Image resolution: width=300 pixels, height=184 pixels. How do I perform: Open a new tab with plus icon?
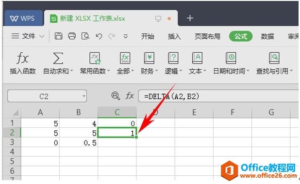pyautogui.click(x=190, y=18)
